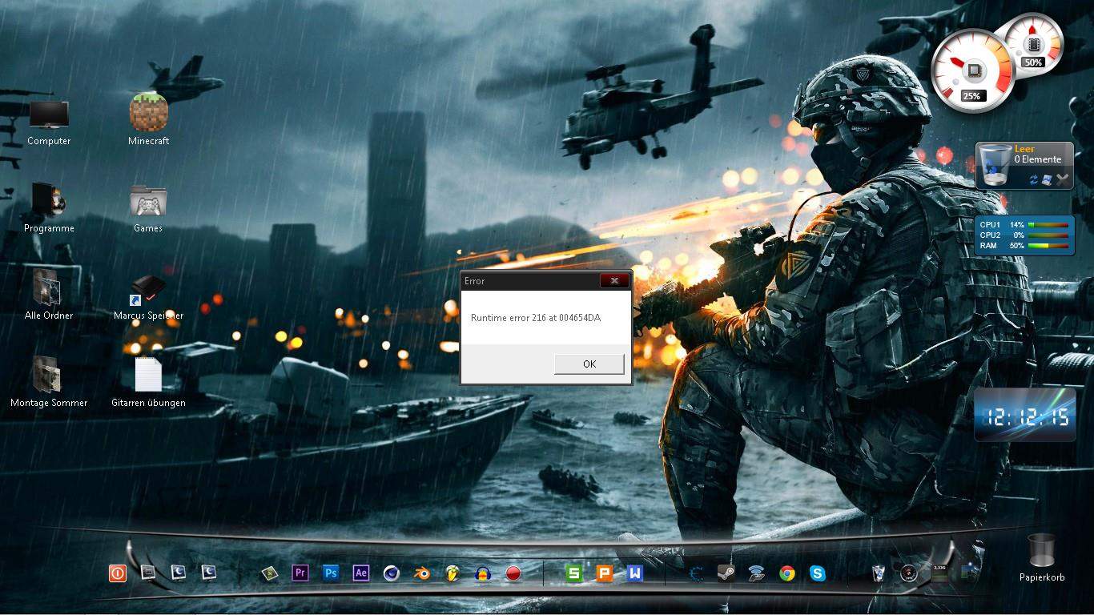Click the 'Runtime error 216 at 004654DA' message
The width and height of the screenshot is (1094, 615).
pos(536,318)
